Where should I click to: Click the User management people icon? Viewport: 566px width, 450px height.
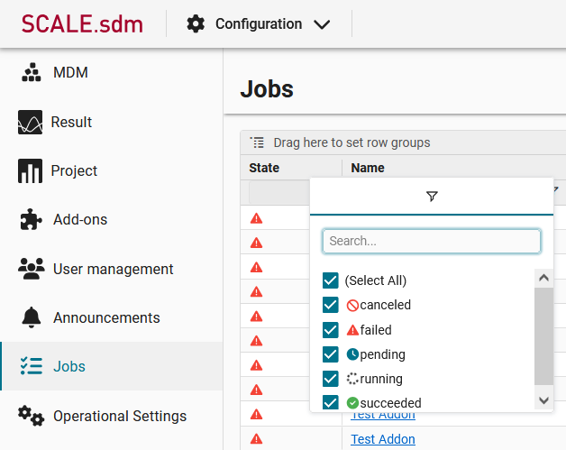[x=32, y=269]
